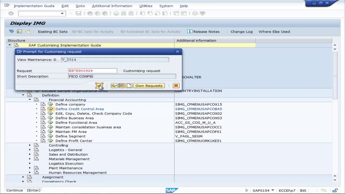Expand the Sales and Distribution tree node

point(30,154)
